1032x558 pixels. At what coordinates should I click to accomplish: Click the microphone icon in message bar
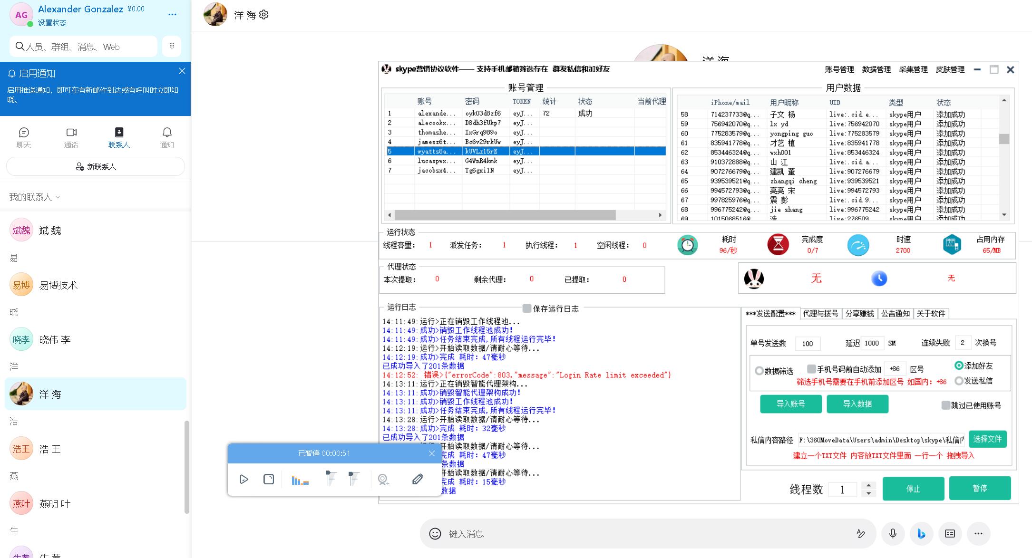[893, 533]
